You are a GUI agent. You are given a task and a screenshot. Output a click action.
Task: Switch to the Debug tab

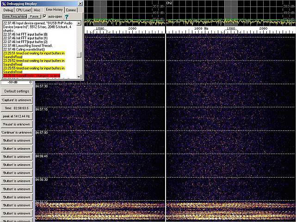click(8, 10)
